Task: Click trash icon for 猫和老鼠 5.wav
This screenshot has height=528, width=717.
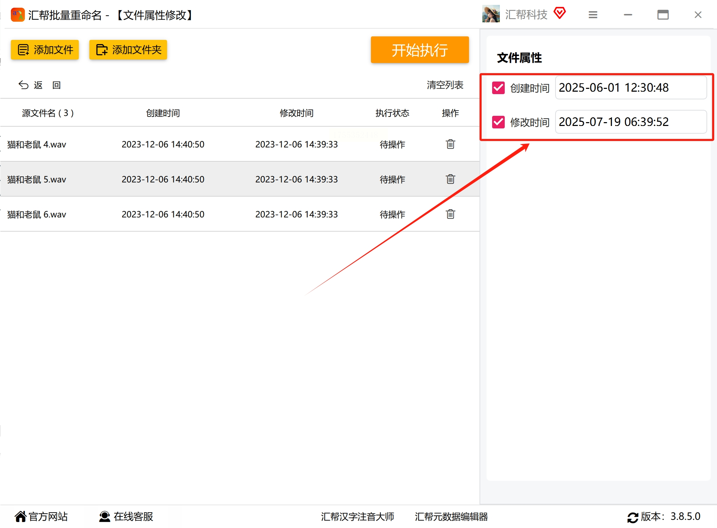Action: (450, 179)
